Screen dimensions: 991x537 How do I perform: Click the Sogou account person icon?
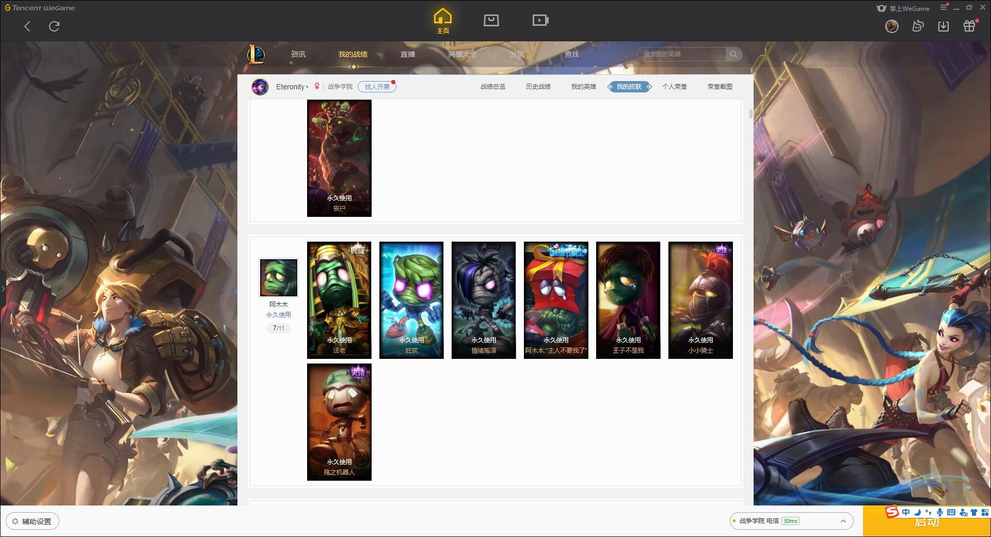[x=963, y=512]
